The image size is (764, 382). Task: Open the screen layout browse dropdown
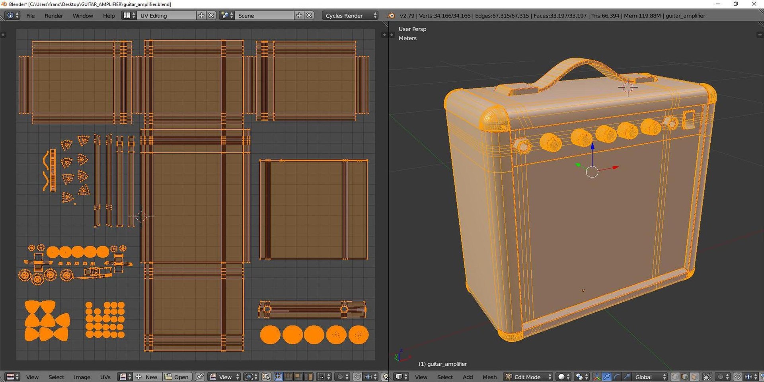[129, 16]
